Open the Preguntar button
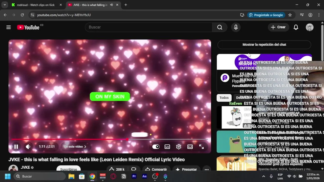The image size is (324, 182). [186, 169]
